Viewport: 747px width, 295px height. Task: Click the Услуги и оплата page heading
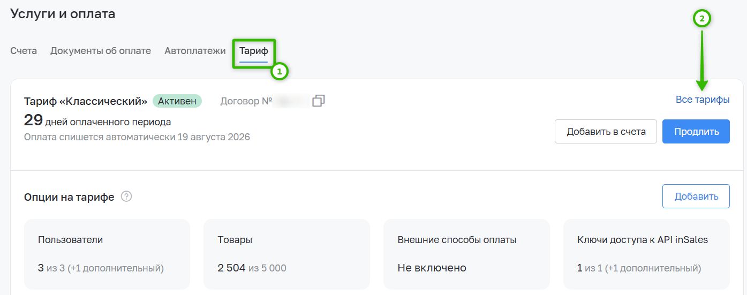coord(63,14)
